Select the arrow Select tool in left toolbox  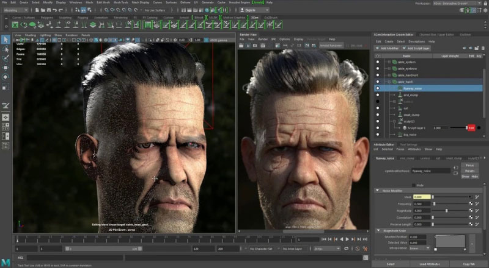coord(6,39)
